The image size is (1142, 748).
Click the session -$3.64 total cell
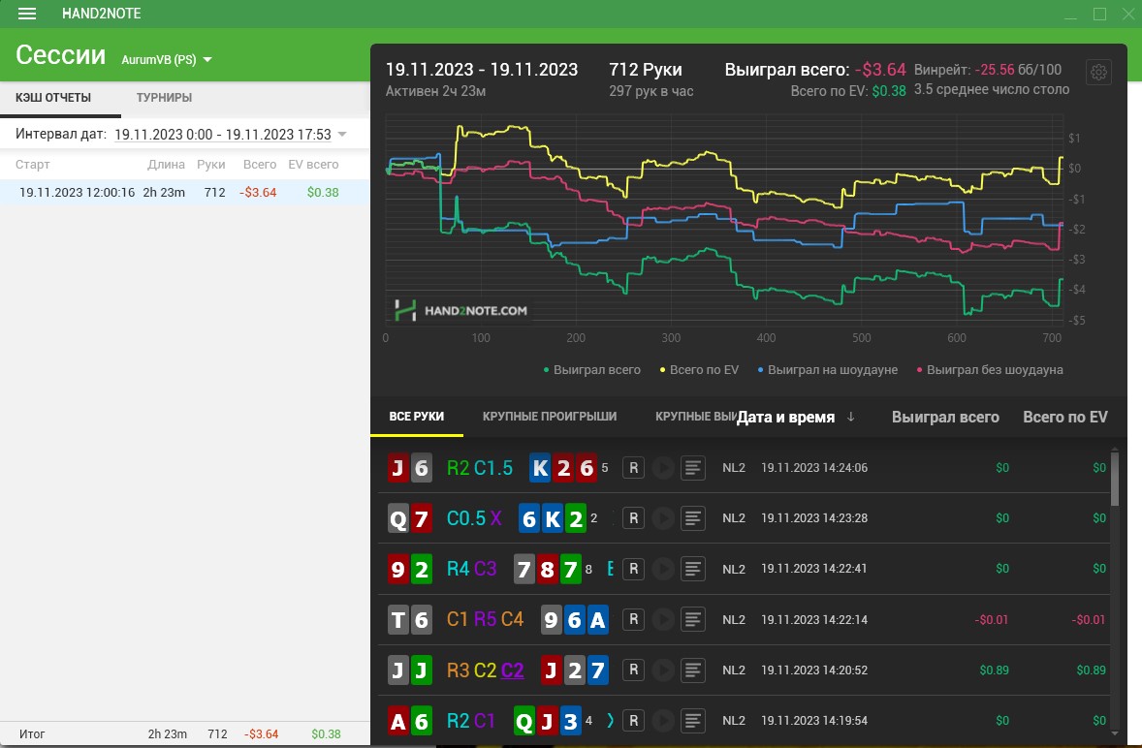pos(258,192)
